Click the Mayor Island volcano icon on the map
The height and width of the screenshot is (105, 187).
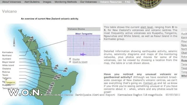56,67
